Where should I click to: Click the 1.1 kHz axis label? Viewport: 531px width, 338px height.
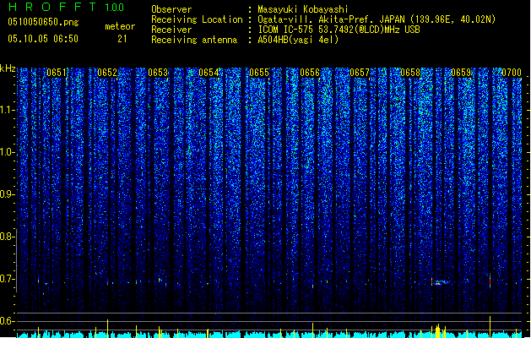[7, 110]
